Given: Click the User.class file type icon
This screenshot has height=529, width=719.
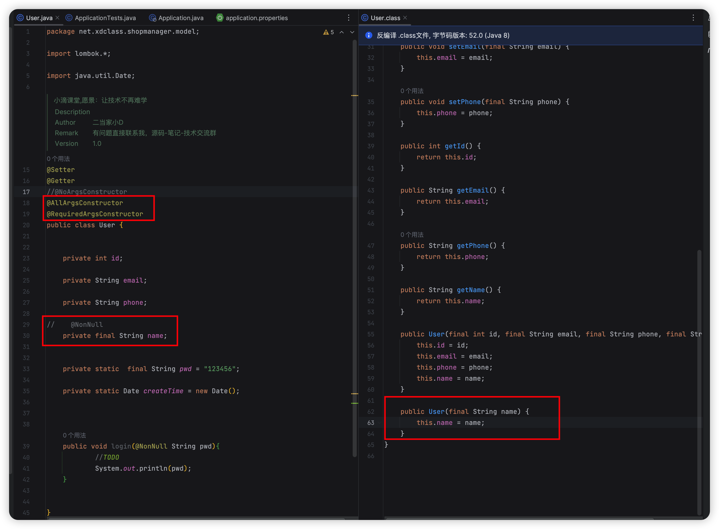Looking at the screenshot, I should [365, 18].
